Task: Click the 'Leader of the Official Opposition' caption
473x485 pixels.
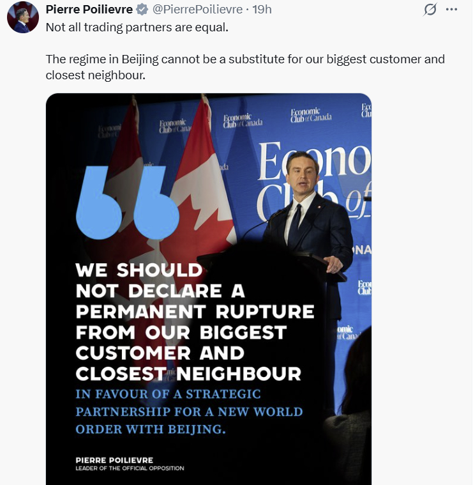Action: tap(130, 468)
